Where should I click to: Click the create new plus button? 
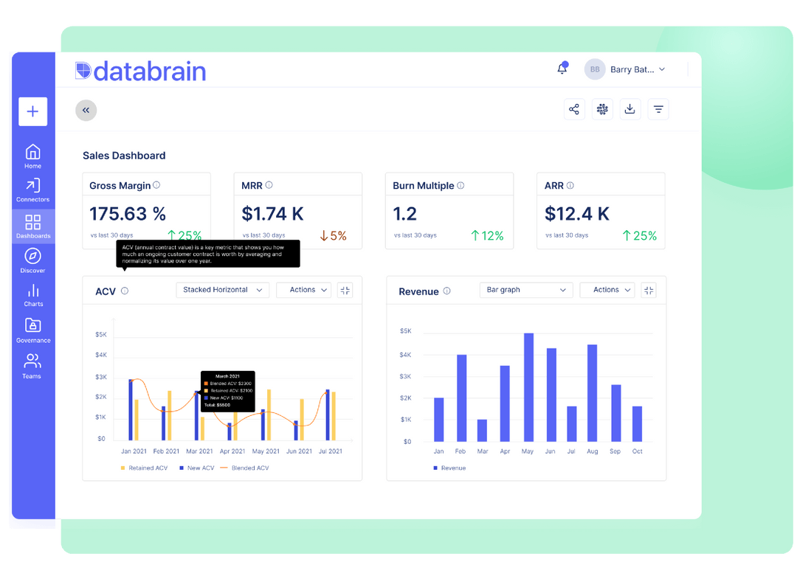(x=32, y=111)
